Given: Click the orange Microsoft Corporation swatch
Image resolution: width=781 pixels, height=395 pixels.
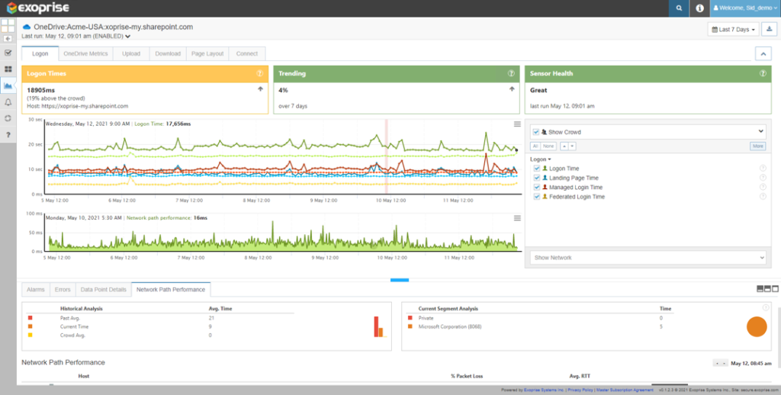Looking at the screenshot, I should (x=410, y=327).
